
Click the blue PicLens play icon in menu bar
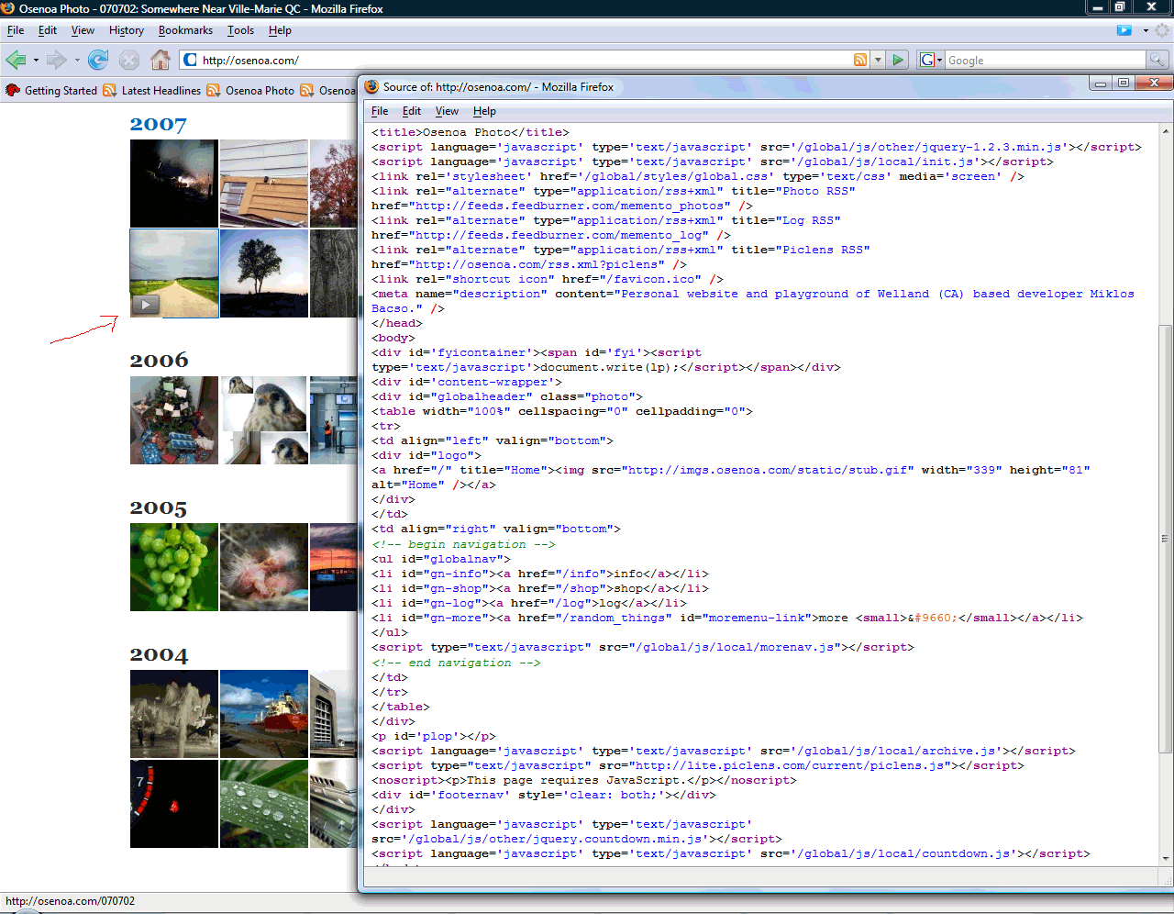pyautogui.click(x=1124, y=30)
